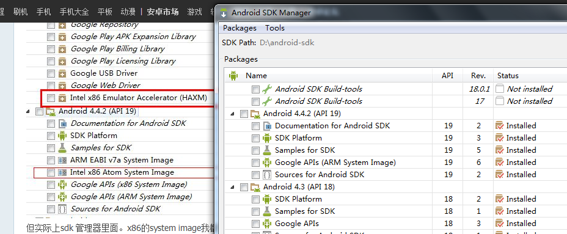Image resolution: width=567 pixels, height=234 pixels.
Task: Click ARM EABI v7a System Image icon in webpage
Action: pos(62,160)
